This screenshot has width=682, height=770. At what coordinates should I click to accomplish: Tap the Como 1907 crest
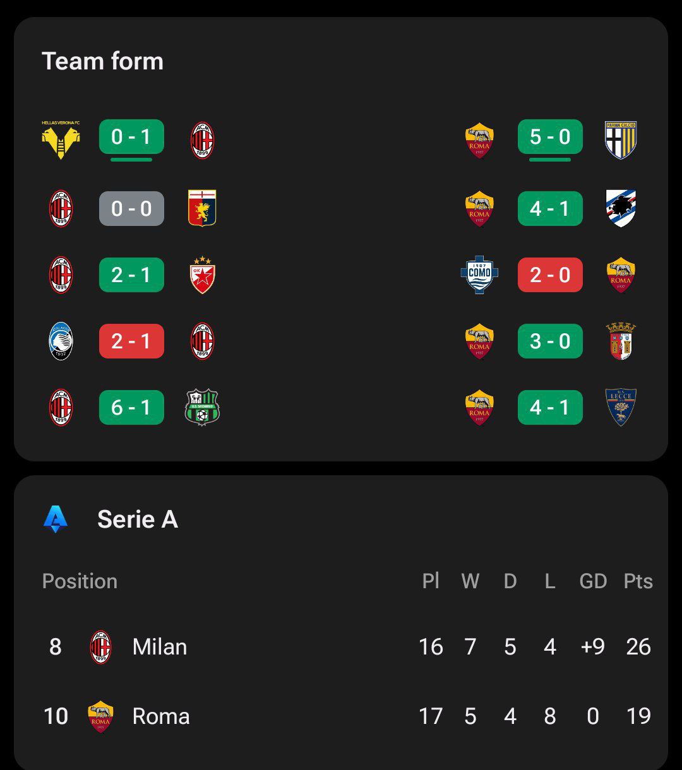(x=479, y=275)
